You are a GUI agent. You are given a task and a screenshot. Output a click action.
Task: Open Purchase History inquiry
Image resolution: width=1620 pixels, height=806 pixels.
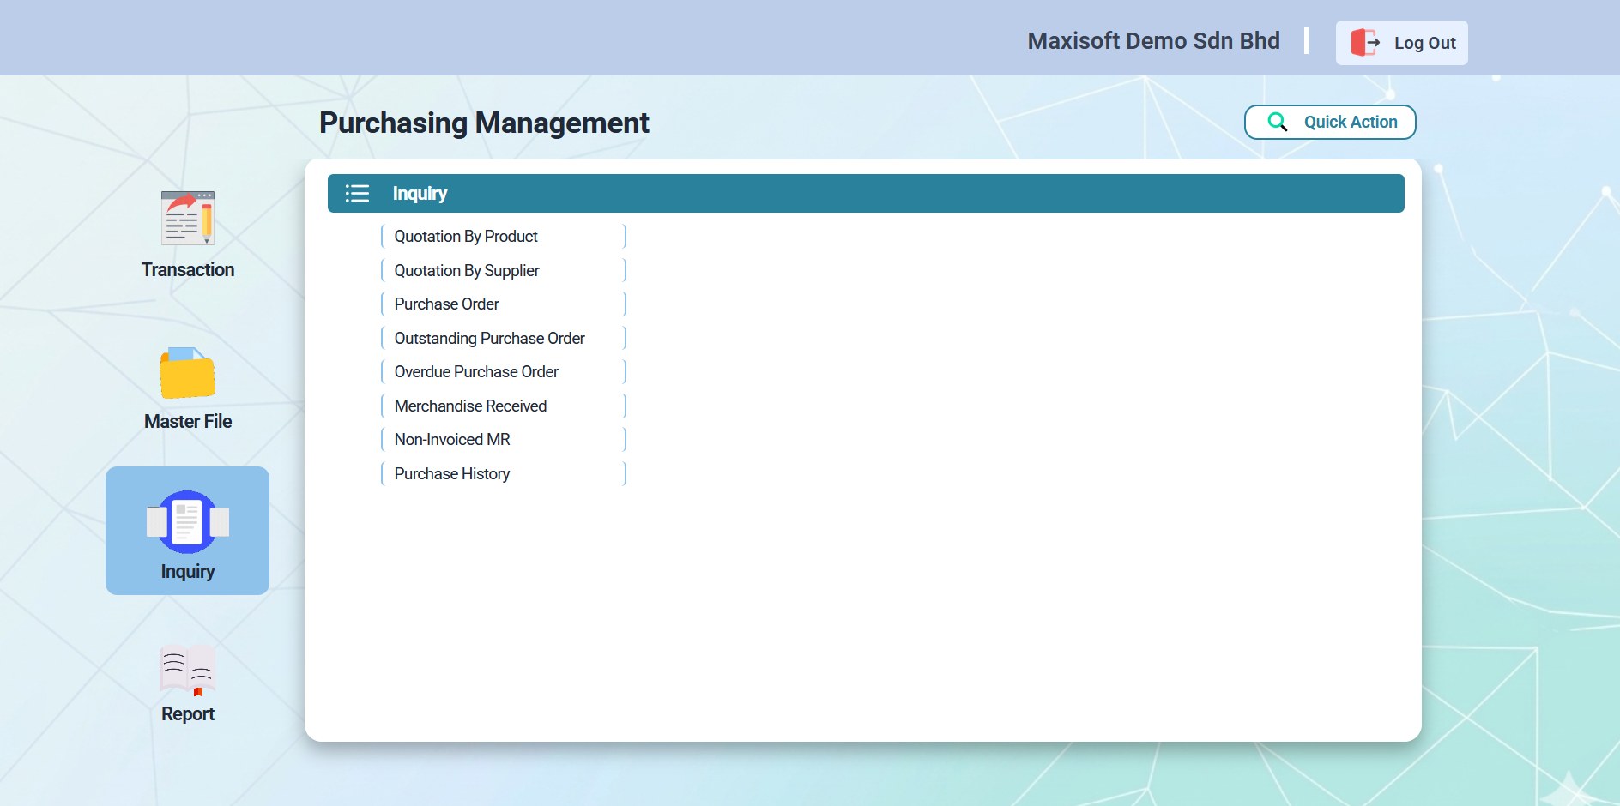[504, 473]
